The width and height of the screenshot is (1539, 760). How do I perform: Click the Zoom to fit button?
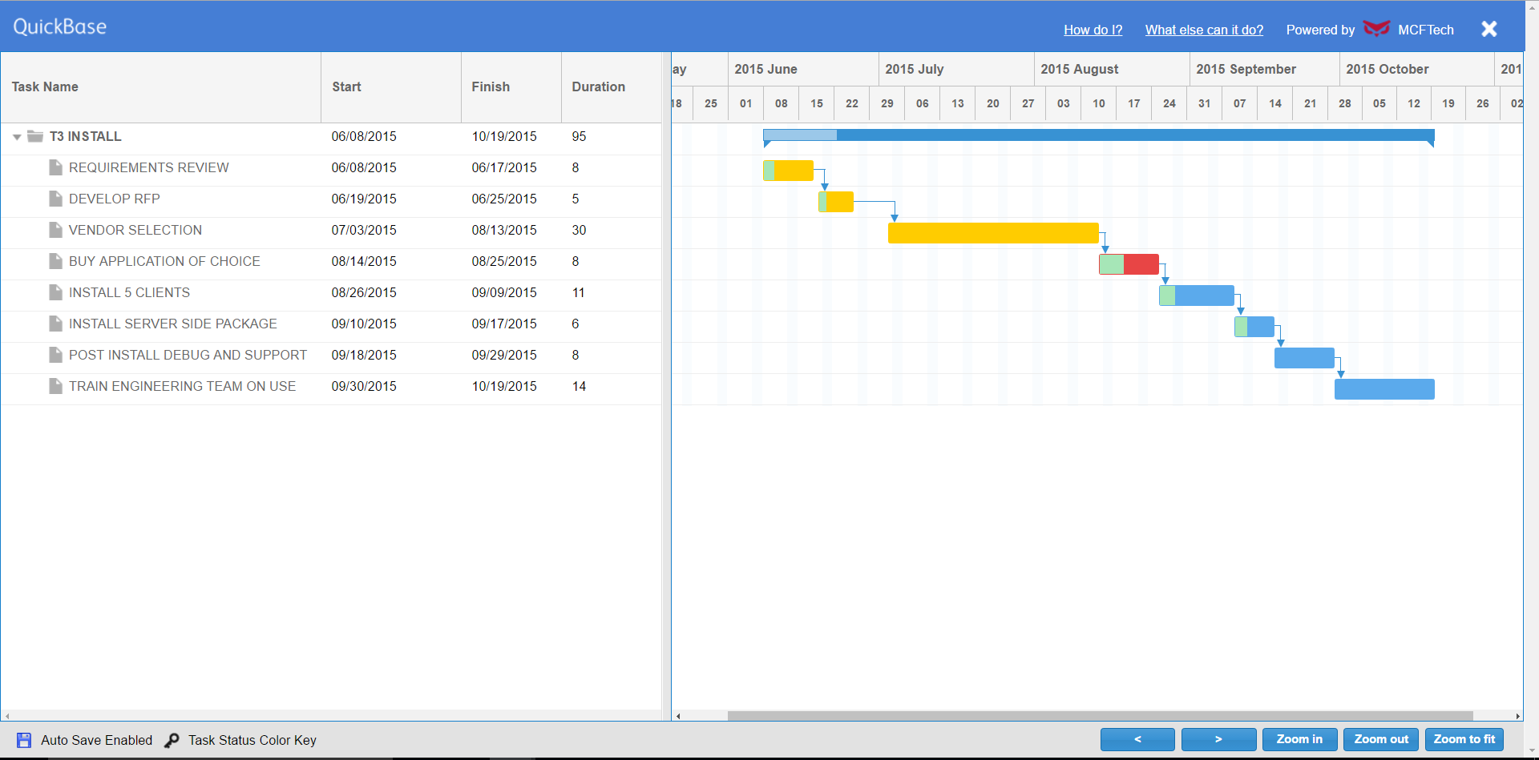(x=1464, y=739)
